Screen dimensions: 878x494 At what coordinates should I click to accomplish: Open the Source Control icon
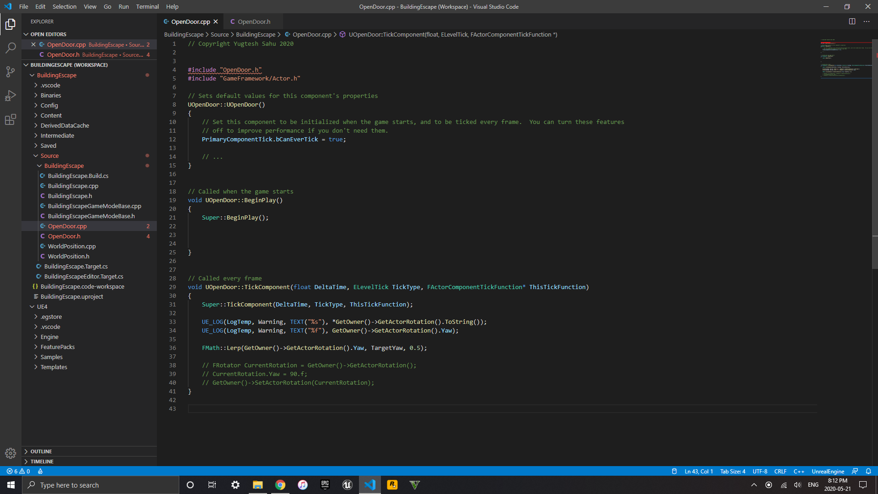coord(10,72)
